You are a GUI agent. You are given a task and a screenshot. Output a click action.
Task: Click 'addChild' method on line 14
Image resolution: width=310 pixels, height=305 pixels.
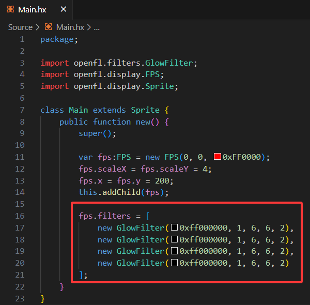coord(121,192)
